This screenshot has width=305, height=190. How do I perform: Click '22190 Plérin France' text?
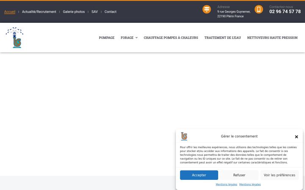[x=230, y=16]
